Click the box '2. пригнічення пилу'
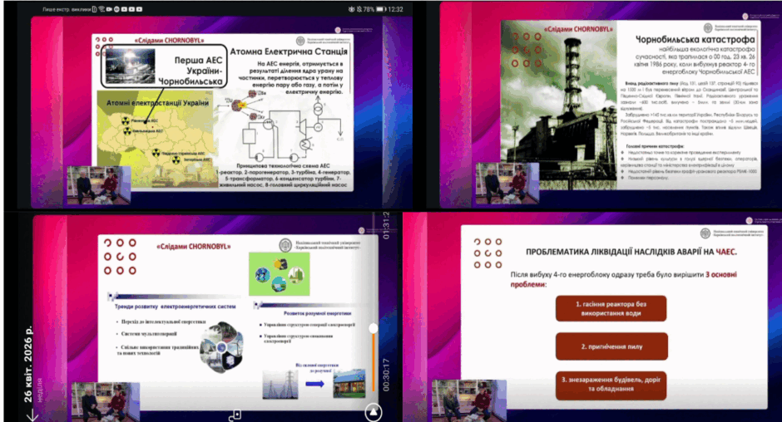The image size is (782, 422). [611, 346]
